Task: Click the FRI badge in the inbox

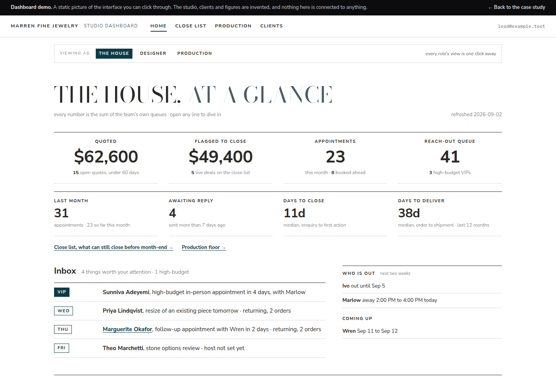Action: [61, 348]
